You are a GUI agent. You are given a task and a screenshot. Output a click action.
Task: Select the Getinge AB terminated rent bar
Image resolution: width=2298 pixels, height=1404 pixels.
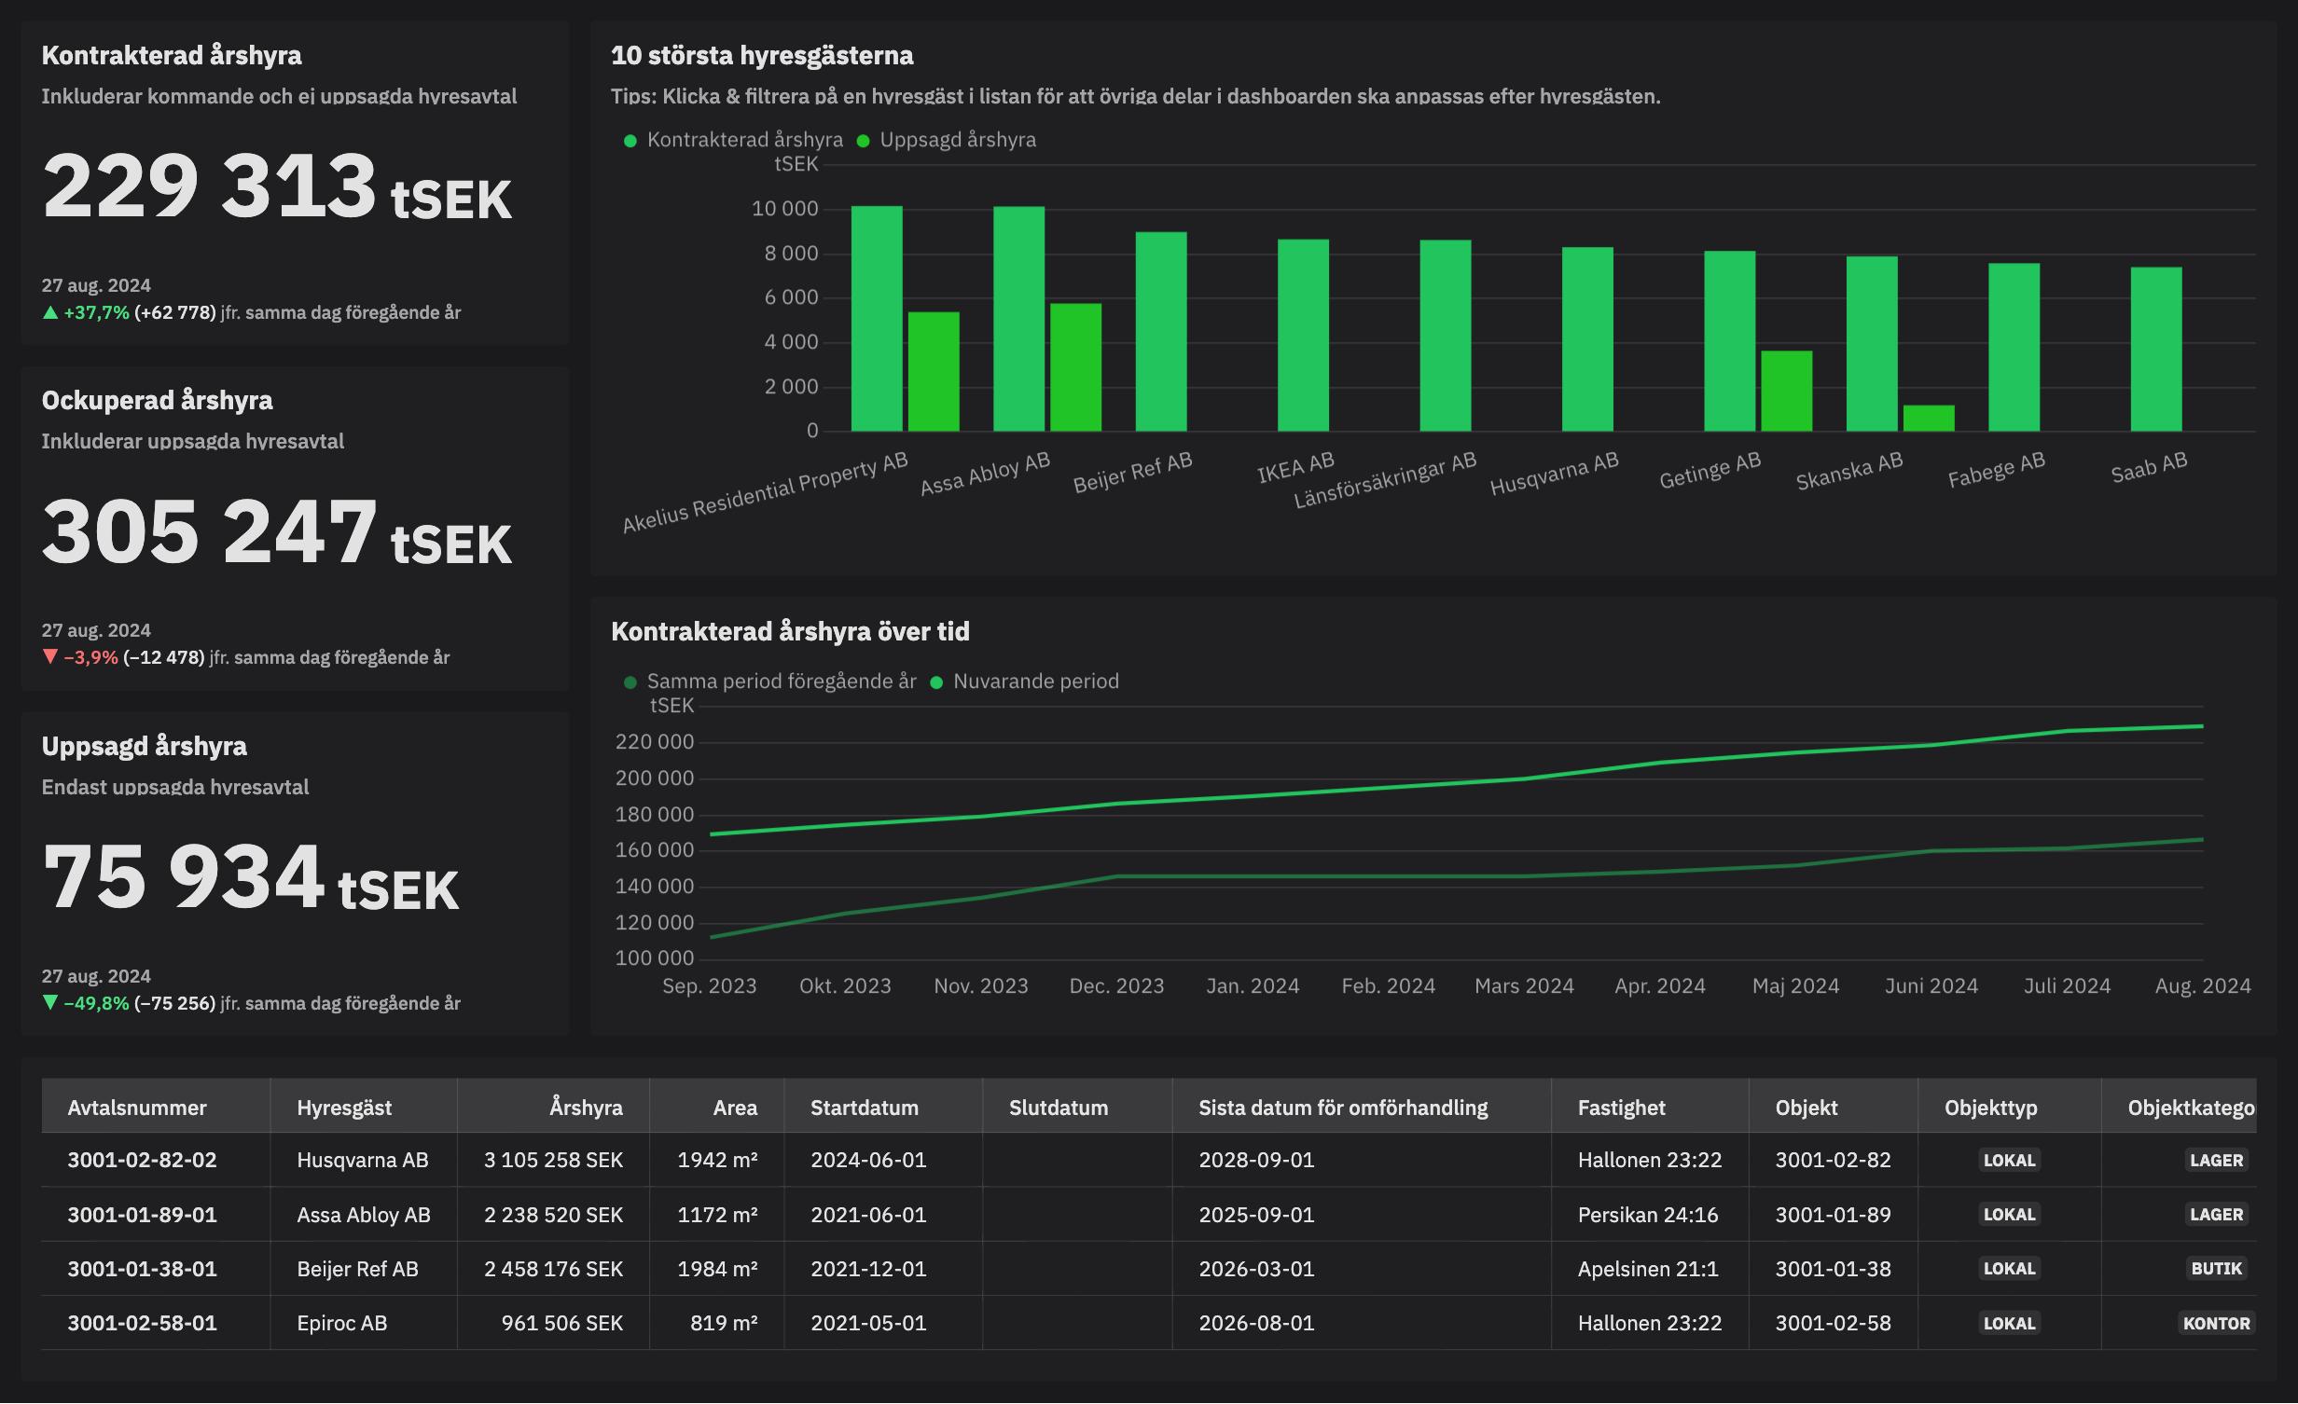(x=1787, y=392)
